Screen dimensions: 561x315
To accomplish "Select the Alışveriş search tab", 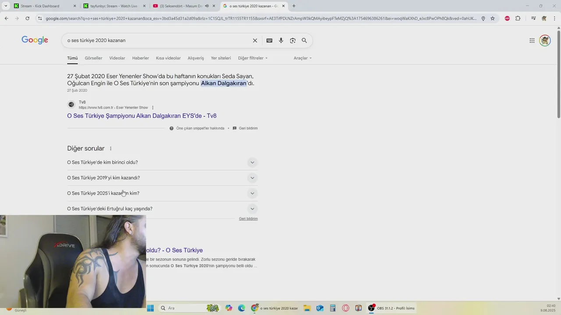I will [x=196, y=58].
